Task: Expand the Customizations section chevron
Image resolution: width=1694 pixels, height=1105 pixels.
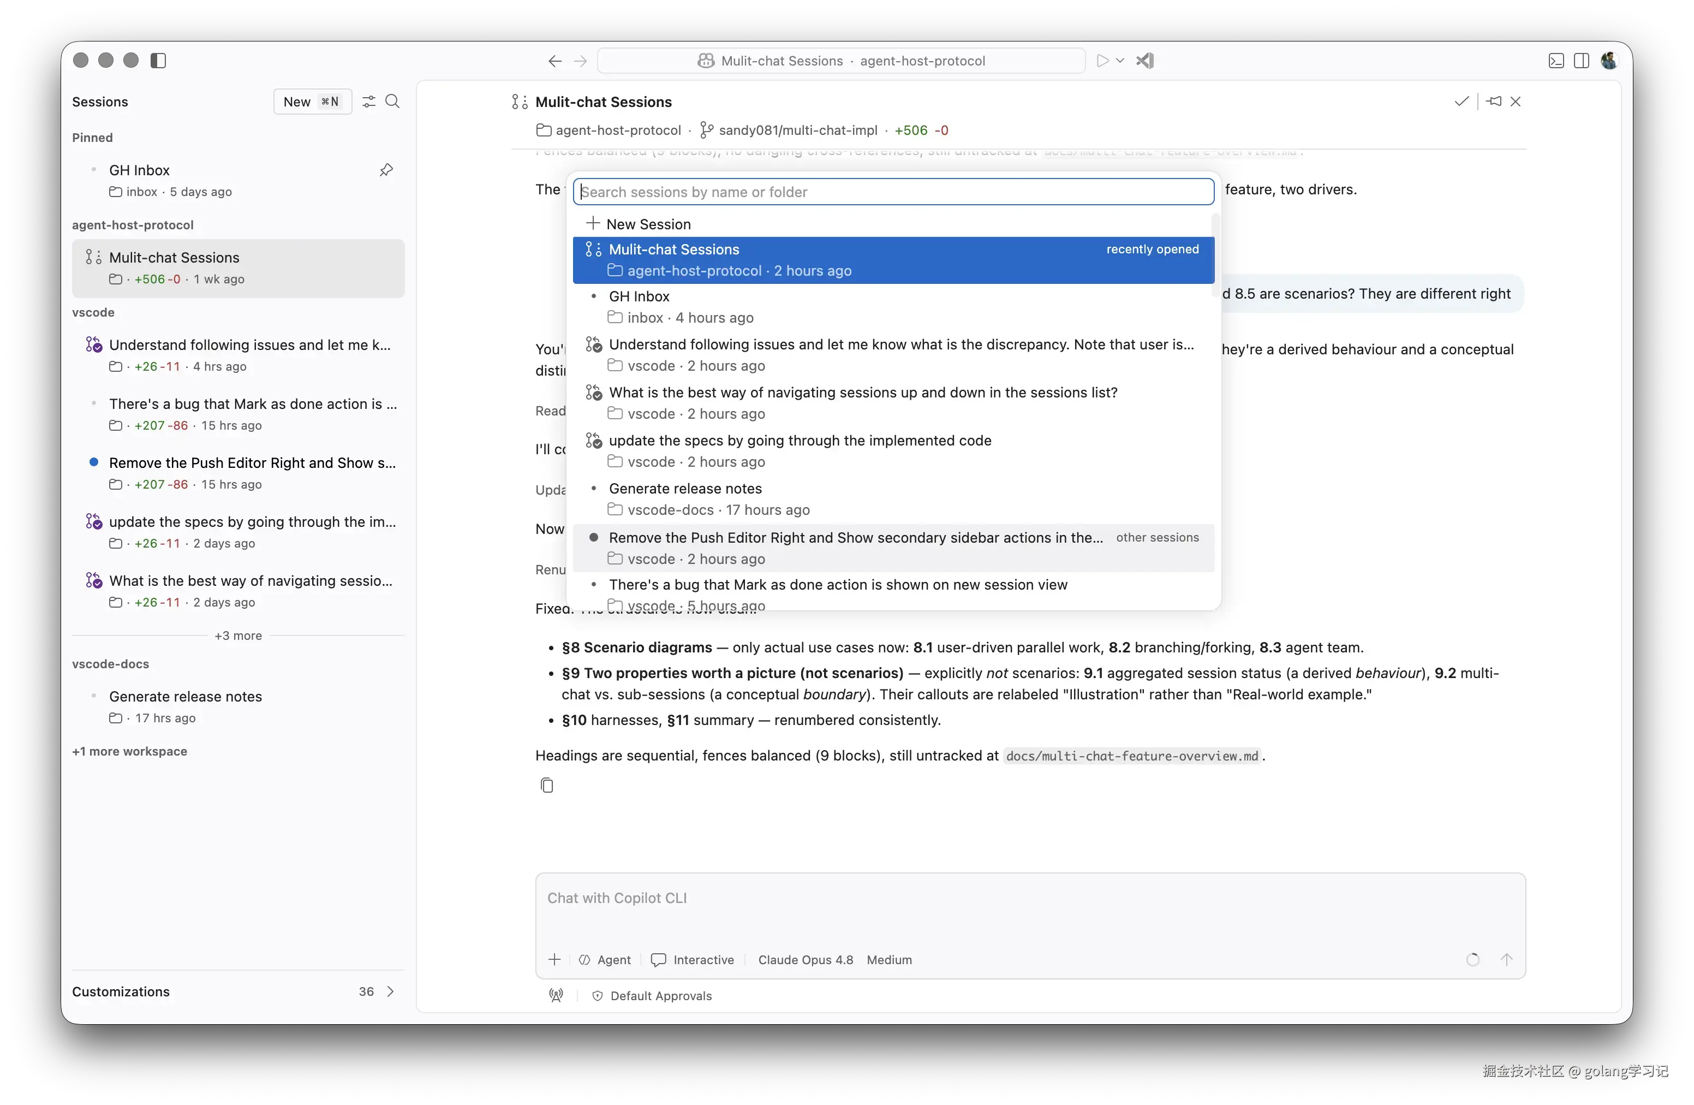Action: (x=390, y=992)
